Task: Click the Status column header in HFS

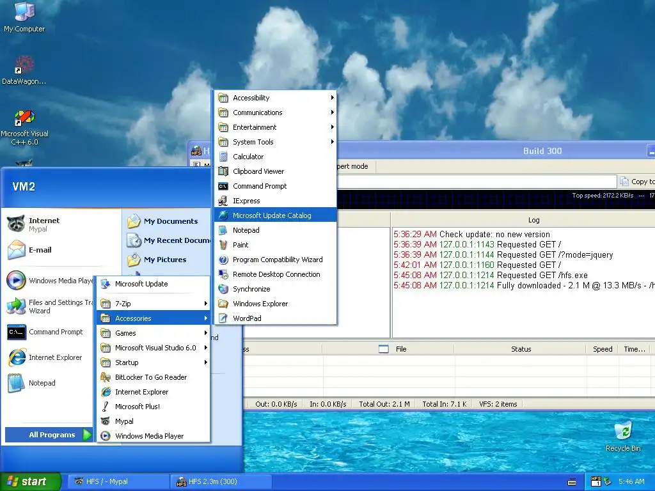Action: (521, 349)
